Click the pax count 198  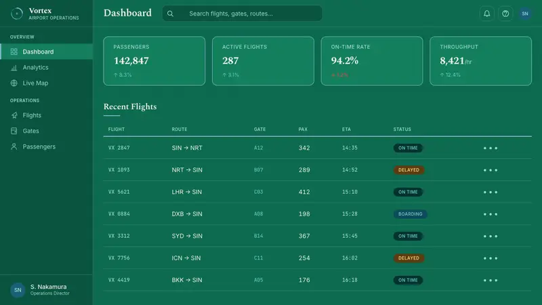(304, 214)
